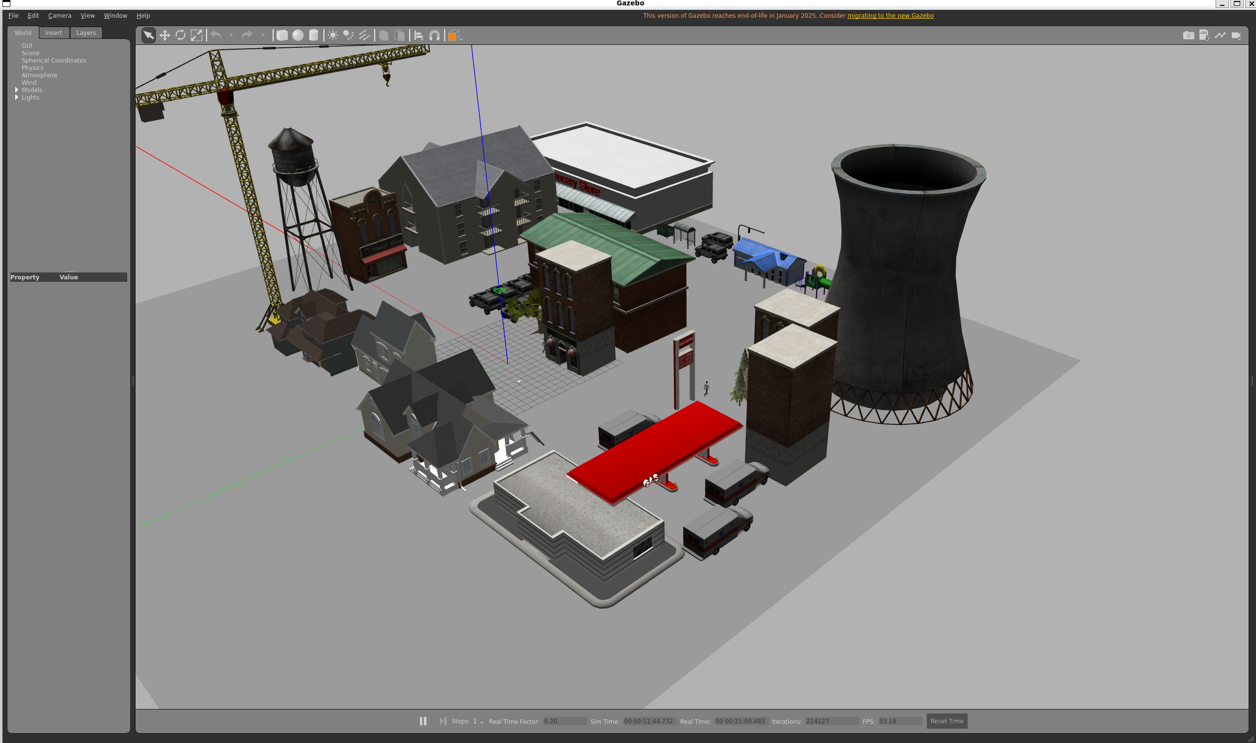
Task: Toggle video recording camera icon
Action: click(1236, 35)
